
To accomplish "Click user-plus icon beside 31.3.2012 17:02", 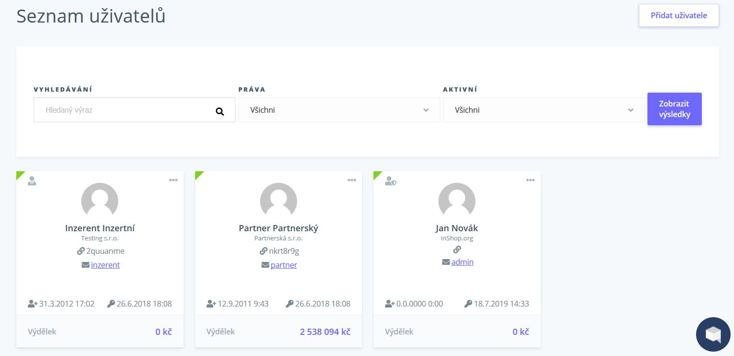I will pos(33,304).
